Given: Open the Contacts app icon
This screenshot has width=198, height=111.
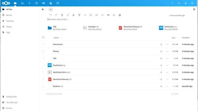Looking at the screenshot, I should [51, 3].
